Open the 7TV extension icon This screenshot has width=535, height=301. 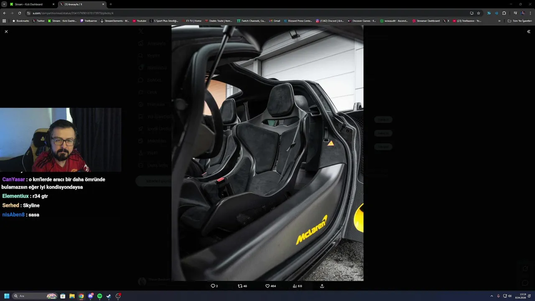(x=489, y=13)
